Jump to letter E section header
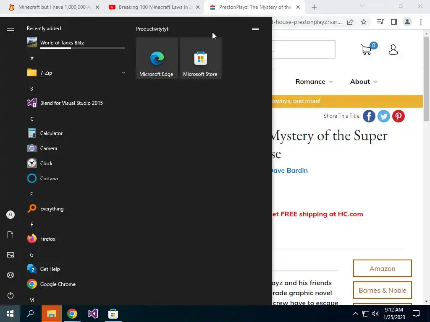The height and width of the screenshot is (322, 430). pyautogui.click(x=31, y=194)
